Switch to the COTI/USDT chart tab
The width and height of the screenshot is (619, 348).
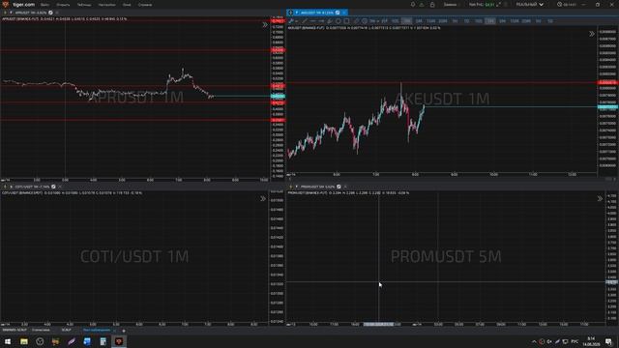(x=32, y=187)
